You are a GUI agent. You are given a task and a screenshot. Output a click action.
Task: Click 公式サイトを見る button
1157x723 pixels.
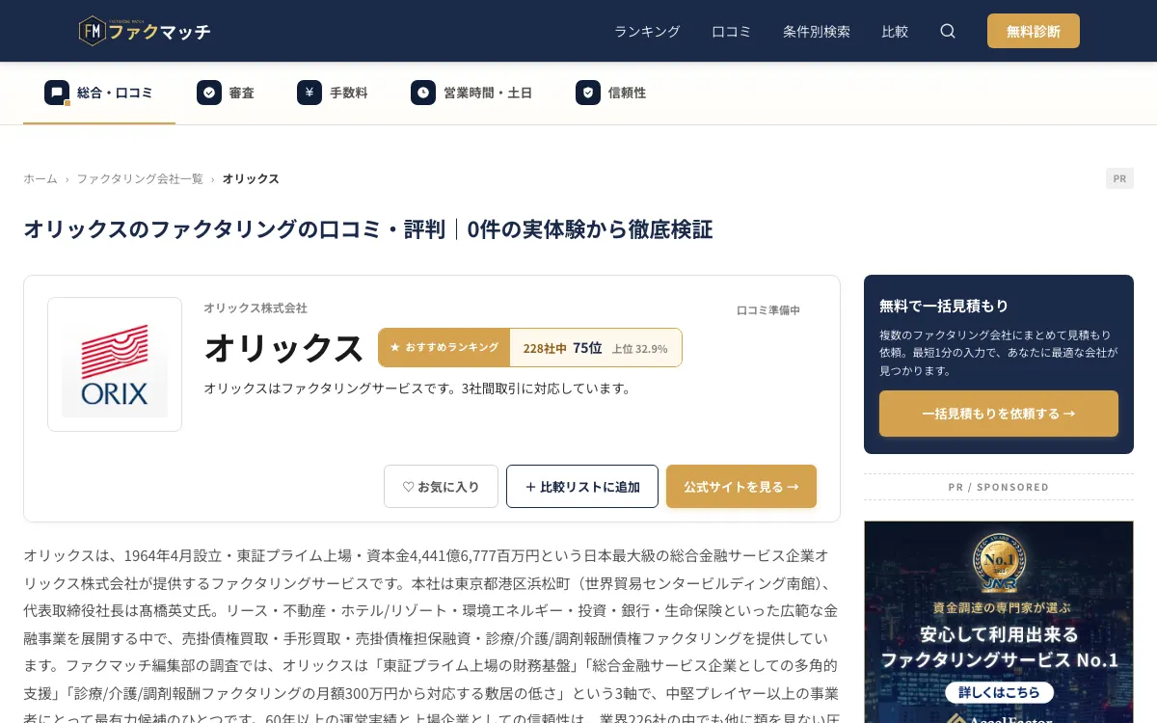741,487
